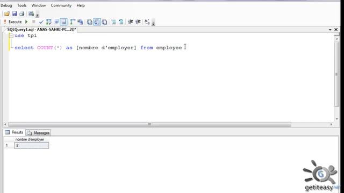Open the Activity Monitor toolbar icon
The height and width of the screenshot is (193, 344).
pos(31,14)
